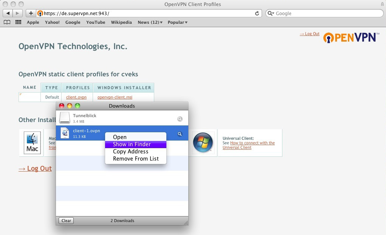Open the bookmarks library book icon
Viewport: 386px width, 235px height.
tap(7, 22)
